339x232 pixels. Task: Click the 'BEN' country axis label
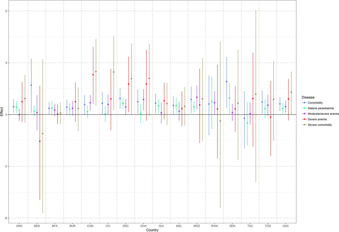pos(37,226)
